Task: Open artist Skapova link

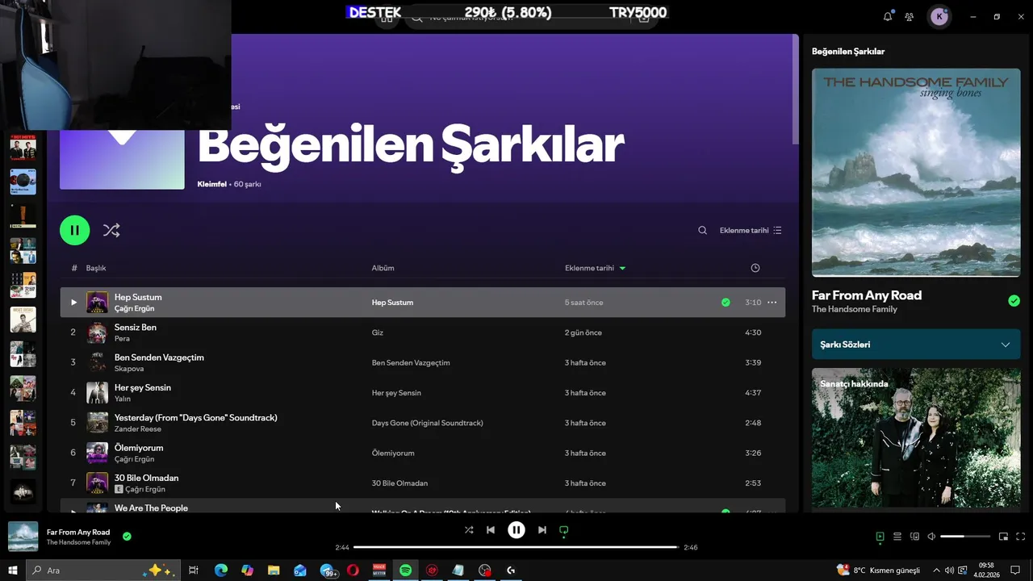Action: [x=129, y=369]
